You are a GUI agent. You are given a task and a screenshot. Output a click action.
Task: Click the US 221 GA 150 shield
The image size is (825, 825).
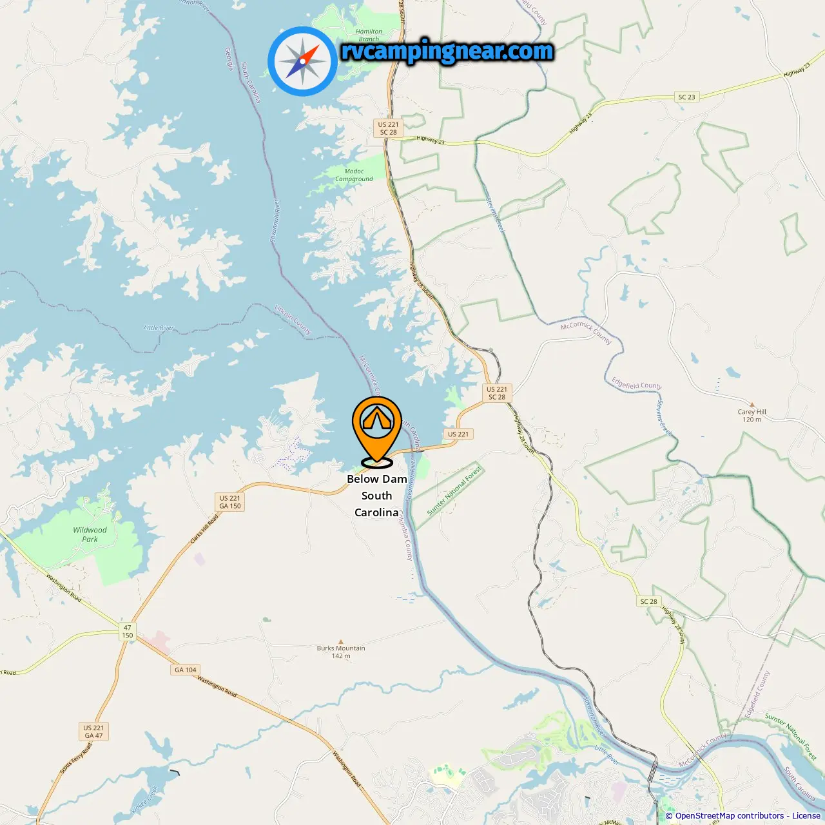(x=230, y=502)
